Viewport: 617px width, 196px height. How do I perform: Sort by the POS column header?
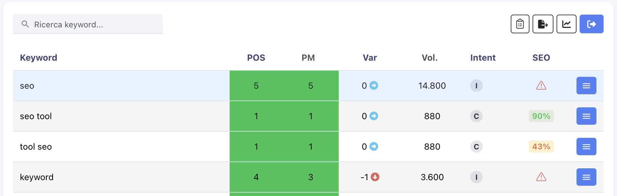[x=256, y=58]
